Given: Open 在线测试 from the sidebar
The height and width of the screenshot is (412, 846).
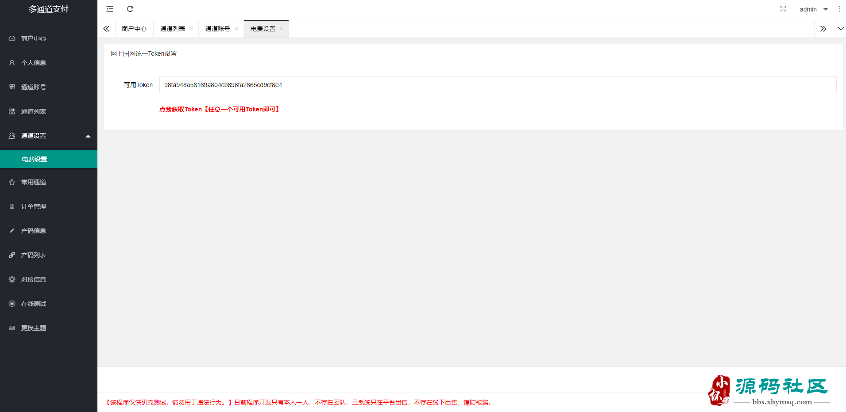Looking at the screenshot, I should pos(34,304).
